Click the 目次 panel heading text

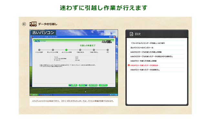click(x=138, y=34)
